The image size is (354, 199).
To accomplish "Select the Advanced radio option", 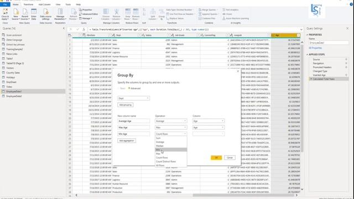I will (x=134, y=88).
